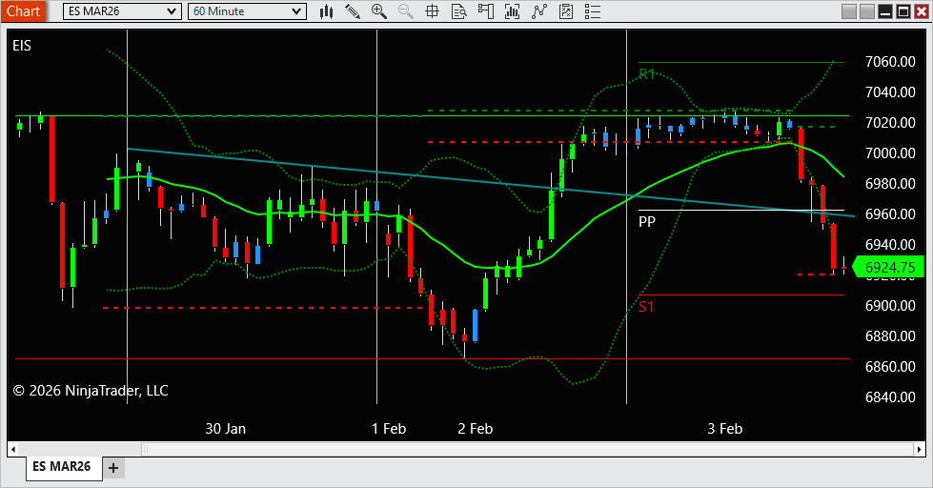Click the second gray window link button
The height and width of the screenshot is (488, 933).
tap(867, 11)
